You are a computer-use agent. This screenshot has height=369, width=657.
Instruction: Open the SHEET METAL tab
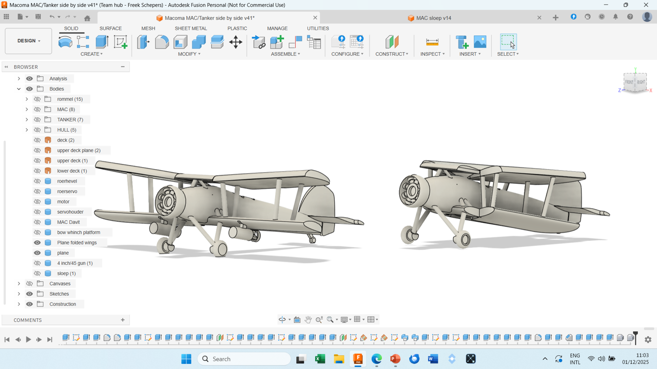(x=190, y=28)
